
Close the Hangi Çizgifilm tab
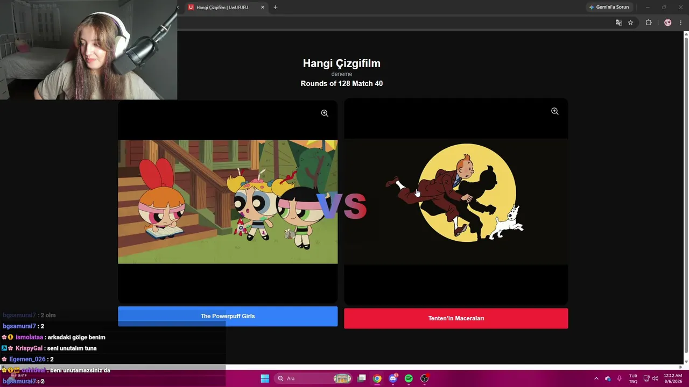tap(263, 8)
